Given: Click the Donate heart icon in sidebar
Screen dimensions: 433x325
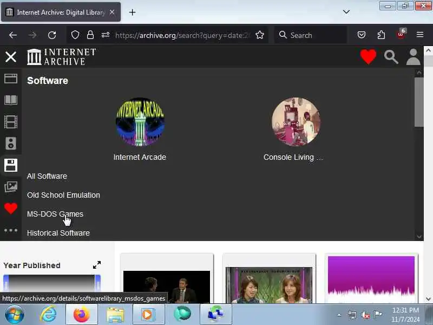Looking at the screenshot, I should tap(11, 209).
